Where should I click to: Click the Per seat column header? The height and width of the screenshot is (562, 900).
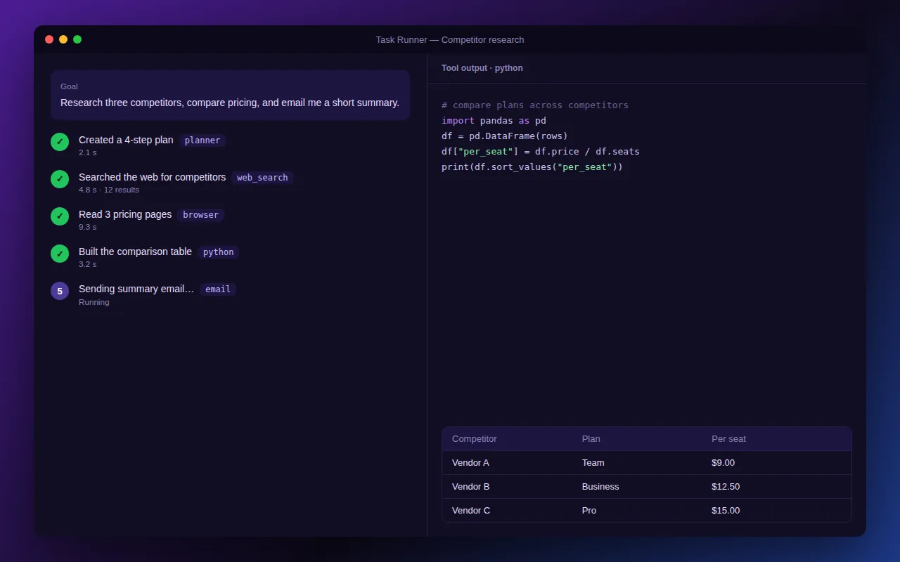pyautogui.click(x=728, y=439)
